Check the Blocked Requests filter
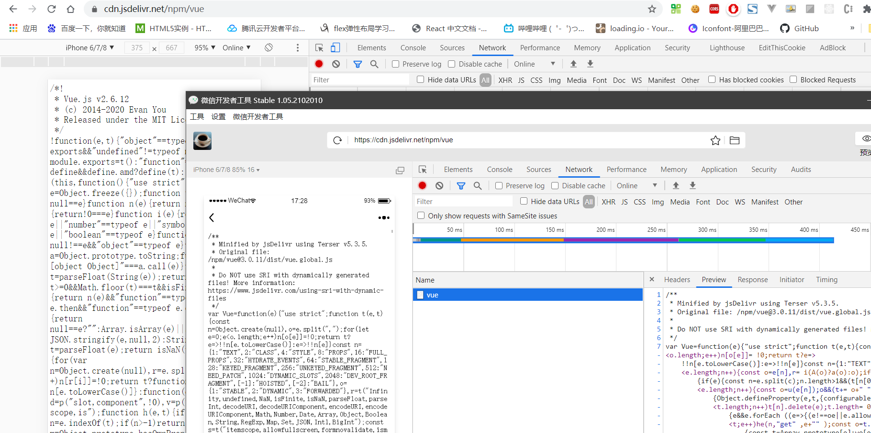This screenshot has height=433, width=871. (793, 80)
